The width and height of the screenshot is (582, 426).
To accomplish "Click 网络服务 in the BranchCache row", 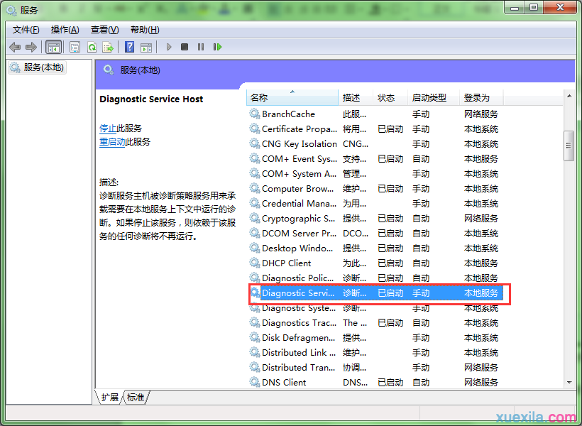I will tap(481, 114).
